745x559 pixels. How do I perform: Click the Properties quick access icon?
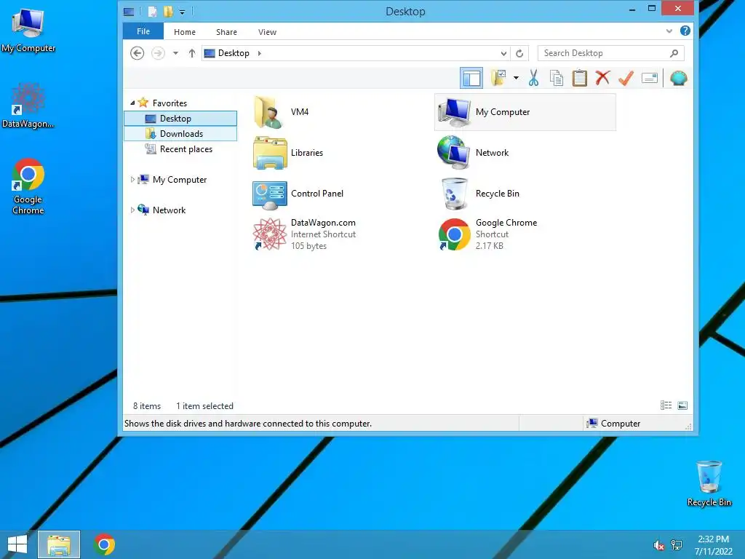pos(152,12)
